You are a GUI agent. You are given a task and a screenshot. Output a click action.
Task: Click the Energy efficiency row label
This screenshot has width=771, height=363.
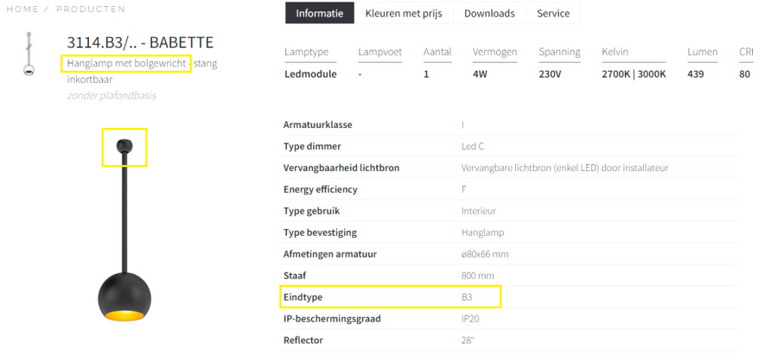pos(320,190)
